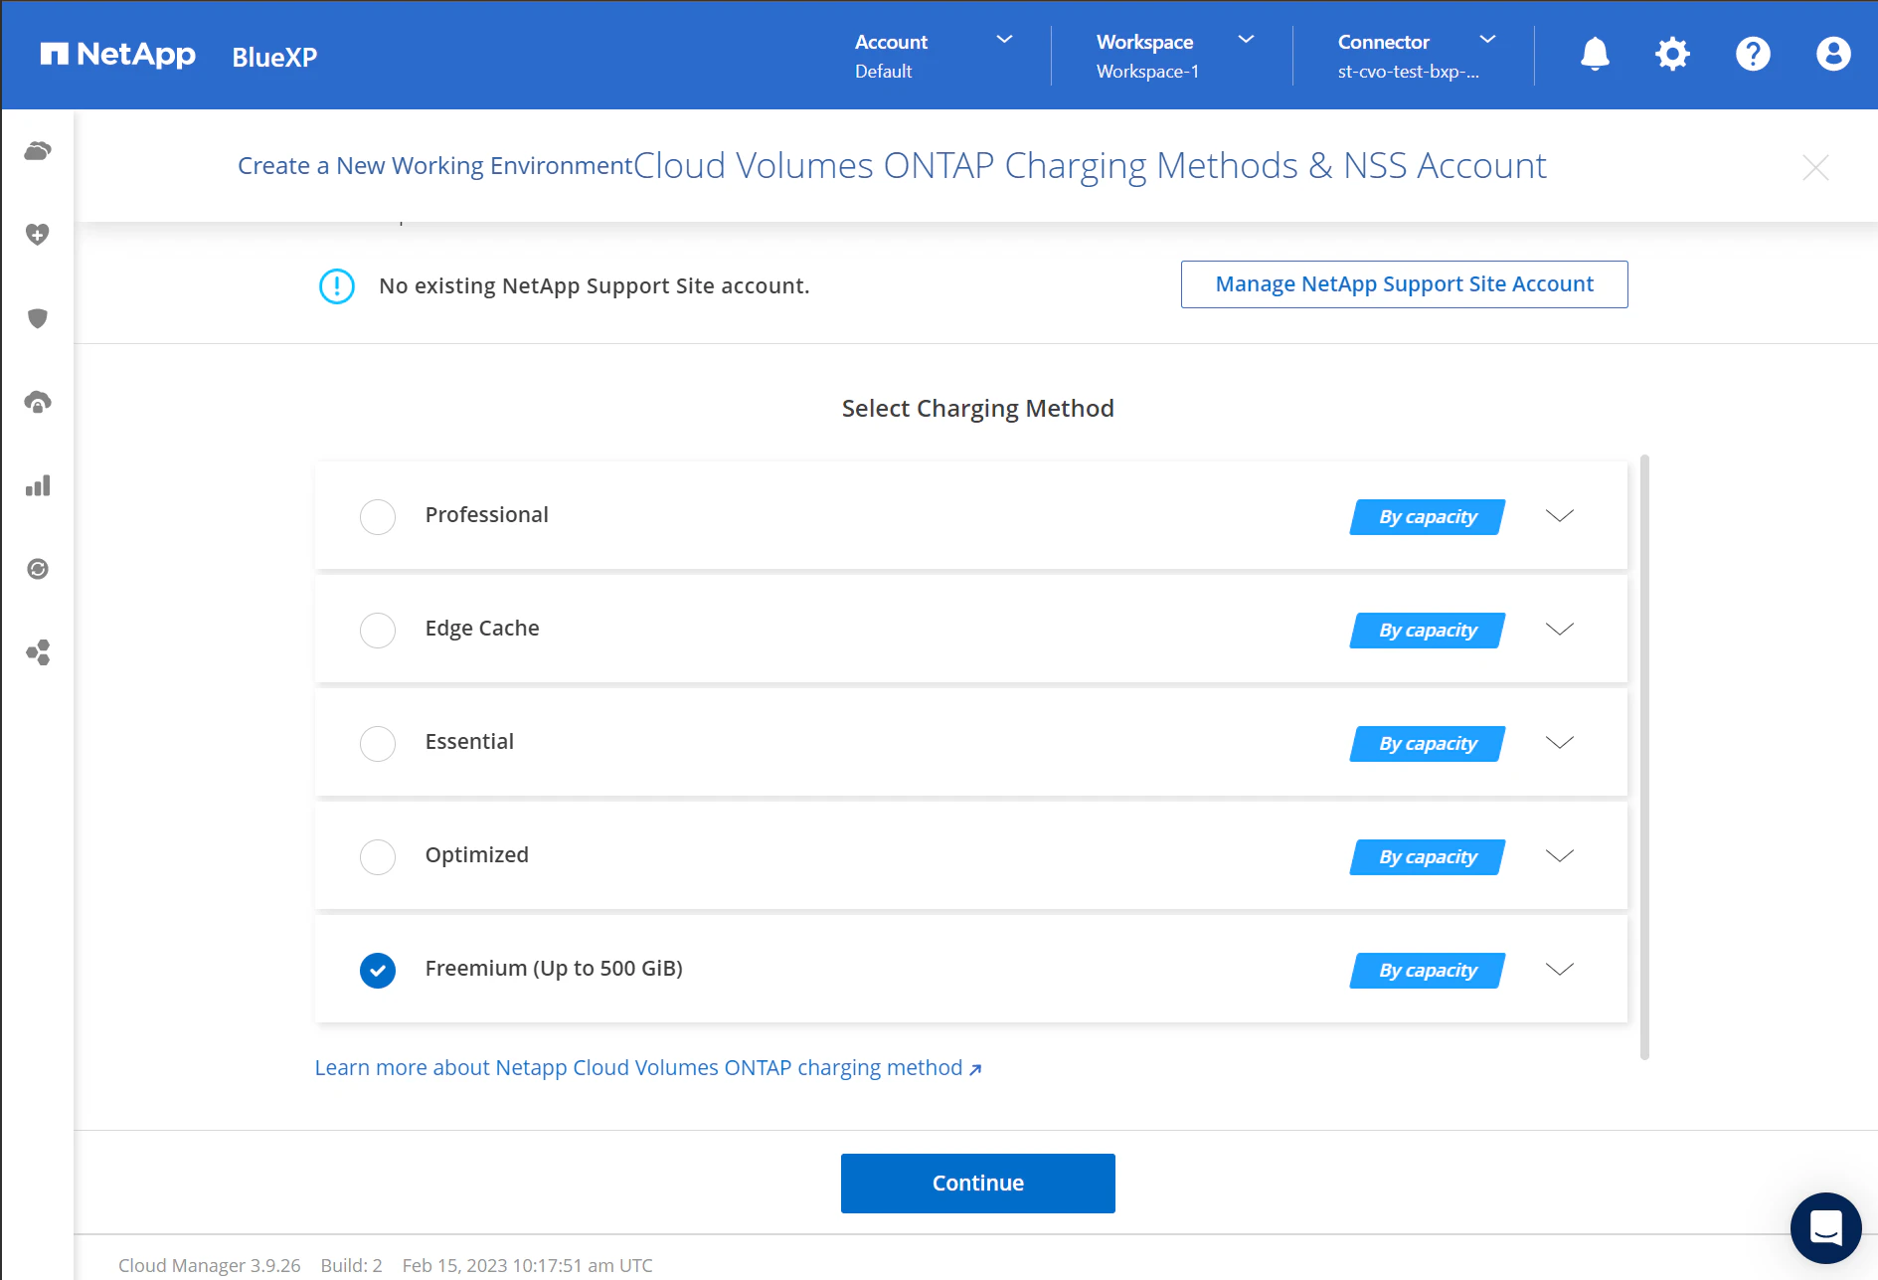This screenshot has width=1878, height=1280.
Task: Open the Protection shield icon in sidebar
Action: pyautogui.click(x=38, y=318)
